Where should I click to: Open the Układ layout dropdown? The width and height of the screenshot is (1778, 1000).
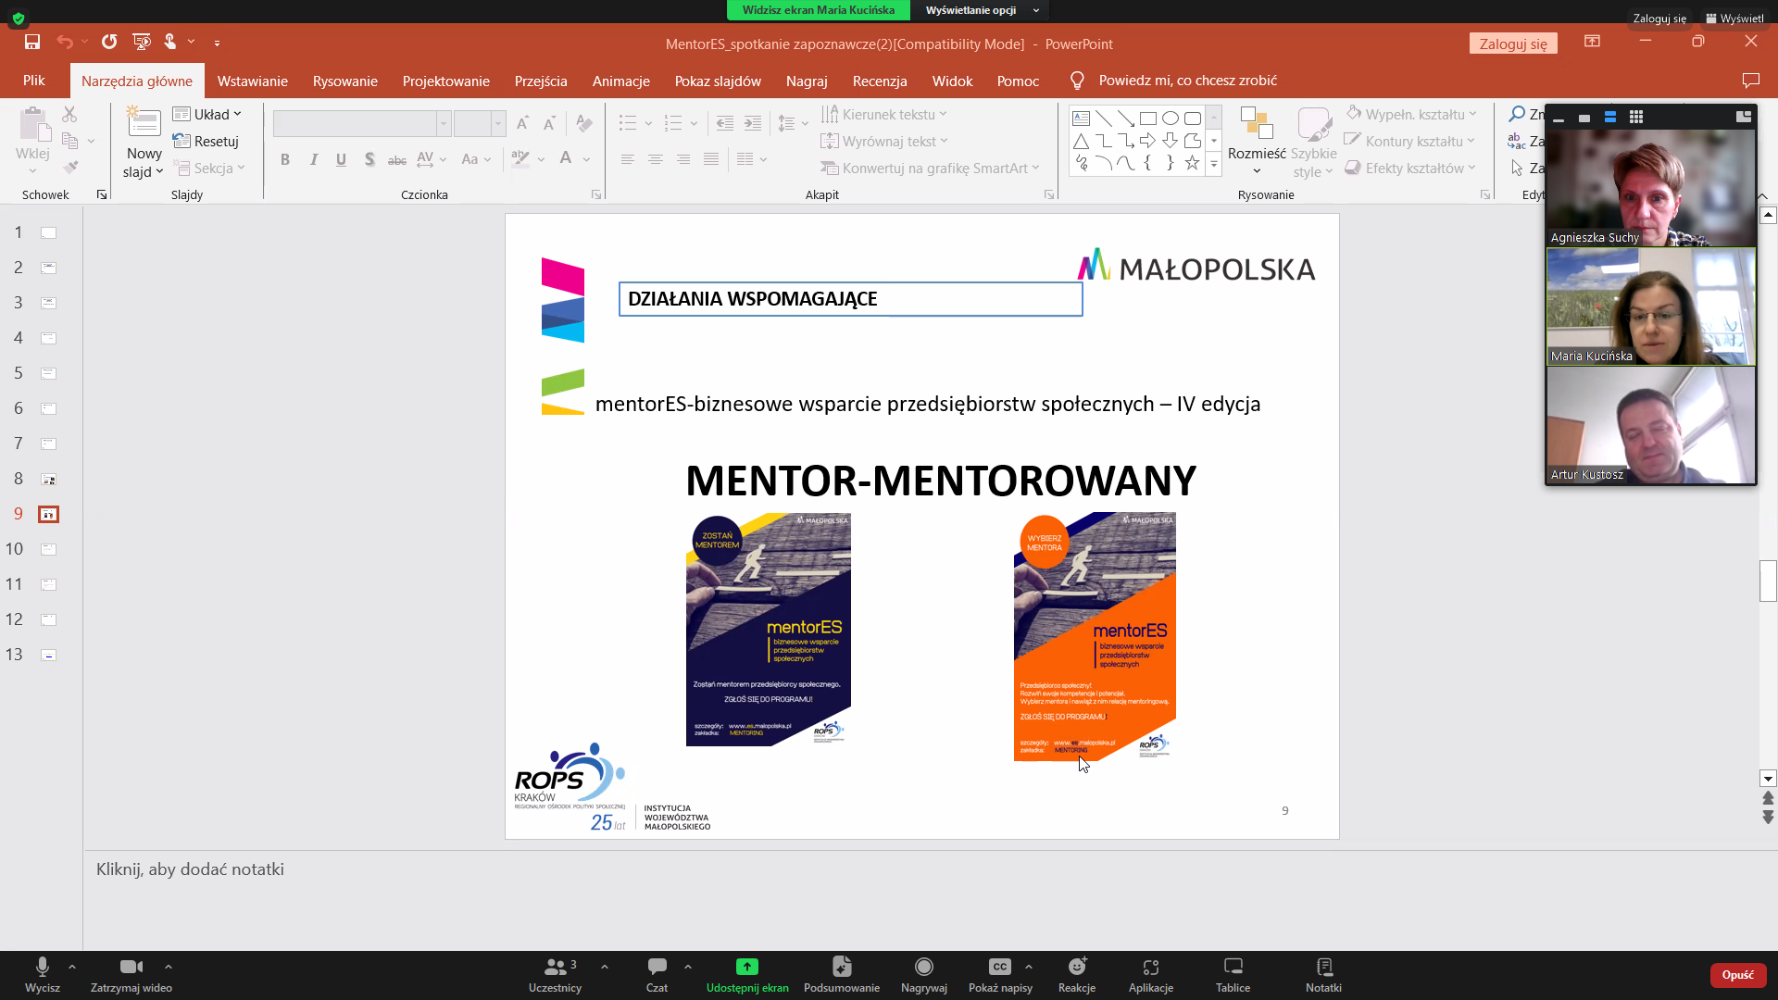tap(208, 114)
